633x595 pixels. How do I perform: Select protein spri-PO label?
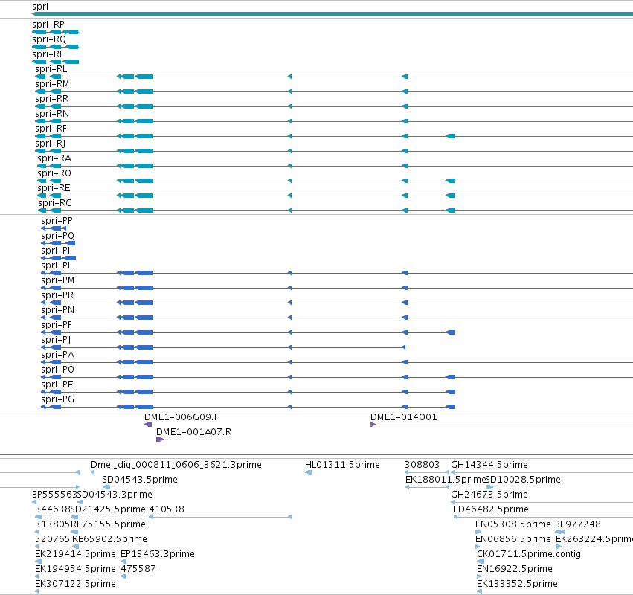(57, 370)
